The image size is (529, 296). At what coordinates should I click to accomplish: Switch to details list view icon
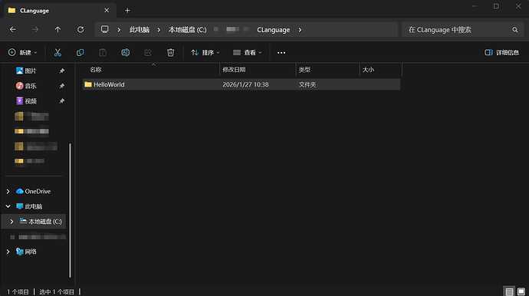coord(509,291)
